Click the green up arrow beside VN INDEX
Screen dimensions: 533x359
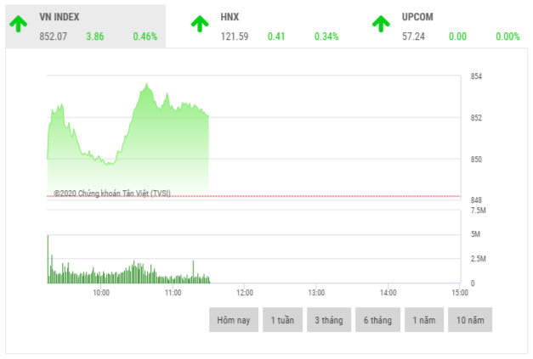coord(20,24)
